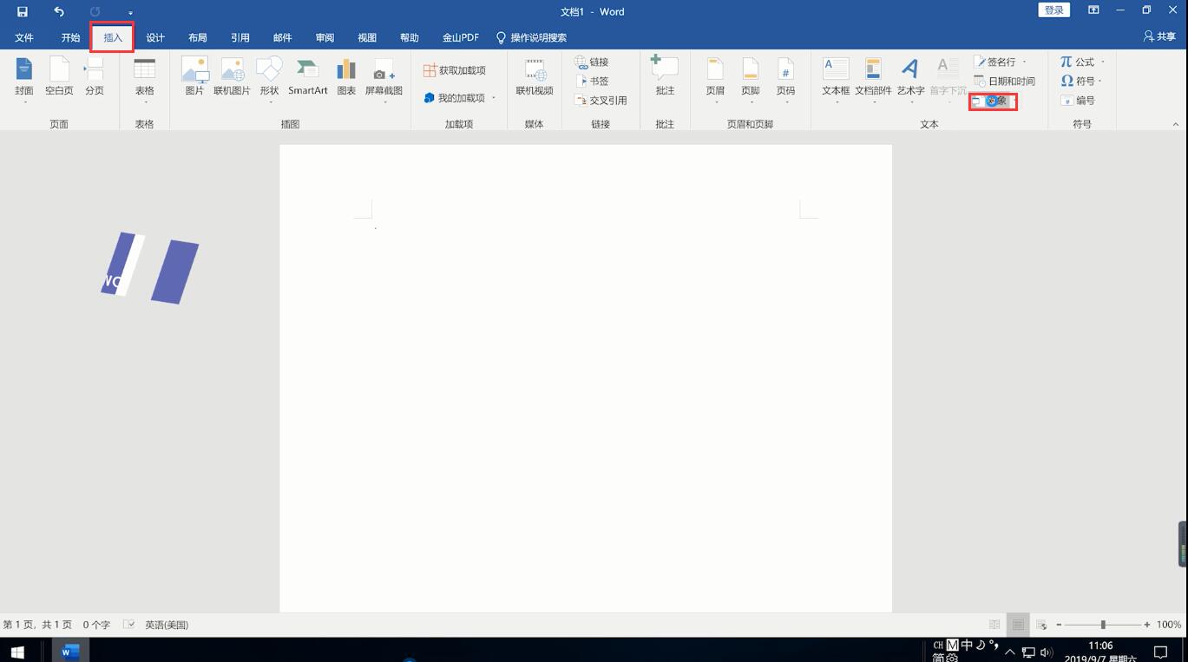Insert date and time (日期和时间)
1188x662 pixels.
tap(1004, 81)
